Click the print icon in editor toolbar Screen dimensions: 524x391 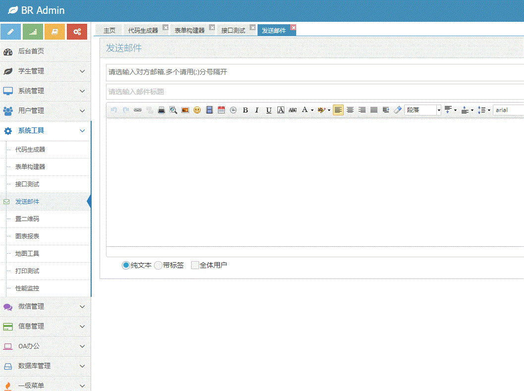(161, 110)
